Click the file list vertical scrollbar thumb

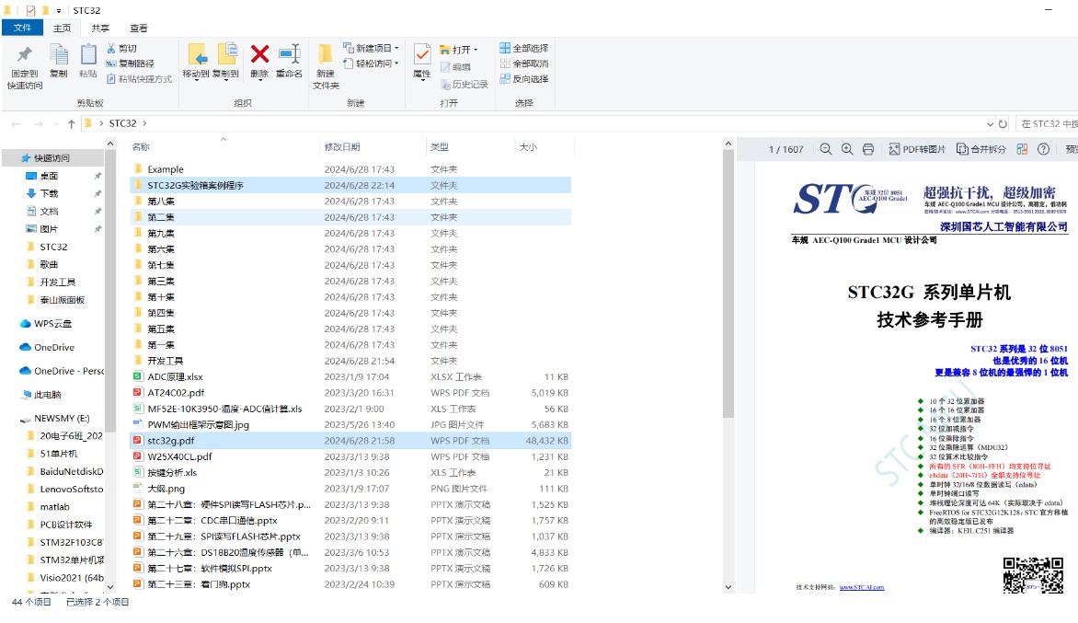[728, 283]
